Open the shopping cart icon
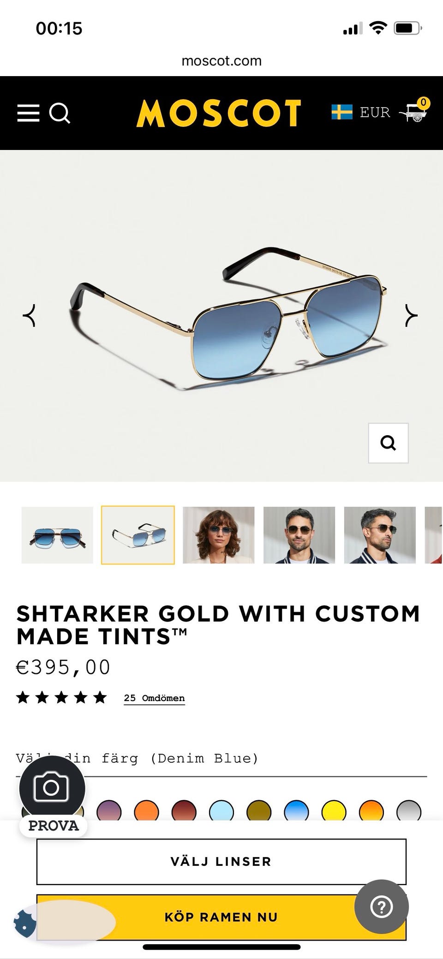The width and height of the screenshot is (443, 959). click(414, 111)
